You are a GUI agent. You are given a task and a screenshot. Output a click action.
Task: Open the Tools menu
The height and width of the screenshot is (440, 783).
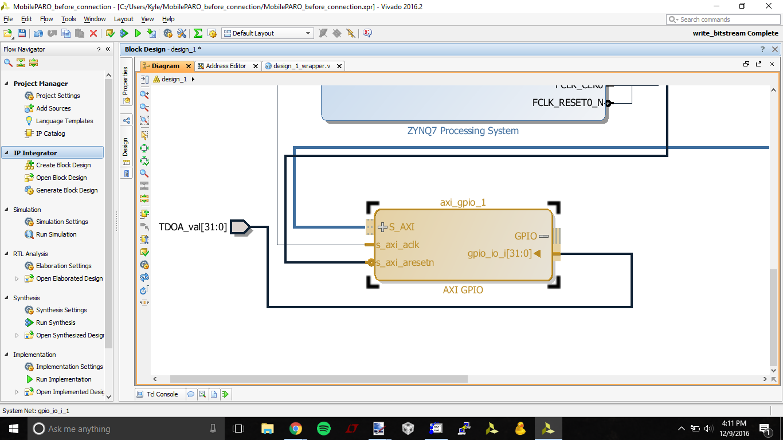point(69,19)
